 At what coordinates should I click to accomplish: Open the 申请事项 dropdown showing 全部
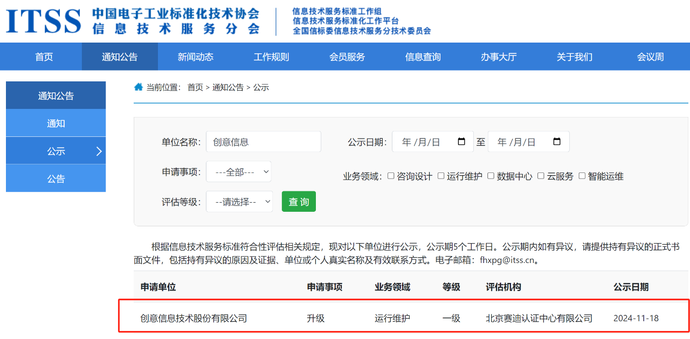(239, 172)
